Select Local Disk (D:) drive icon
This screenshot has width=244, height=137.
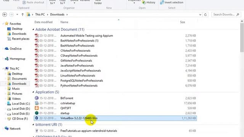[x=9, y=109]
